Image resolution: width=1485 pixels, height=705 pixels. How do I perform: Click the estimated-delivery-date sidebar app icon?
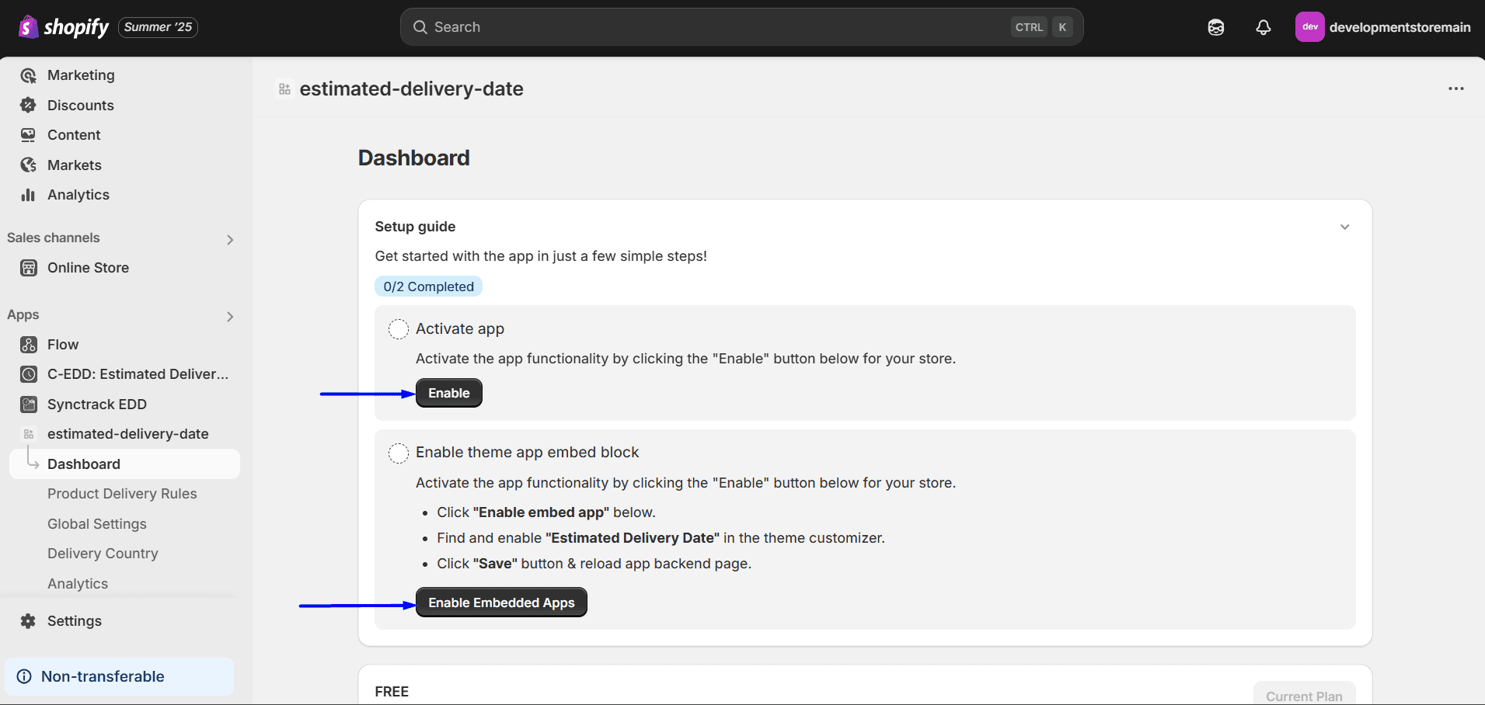tap(29, 434)
